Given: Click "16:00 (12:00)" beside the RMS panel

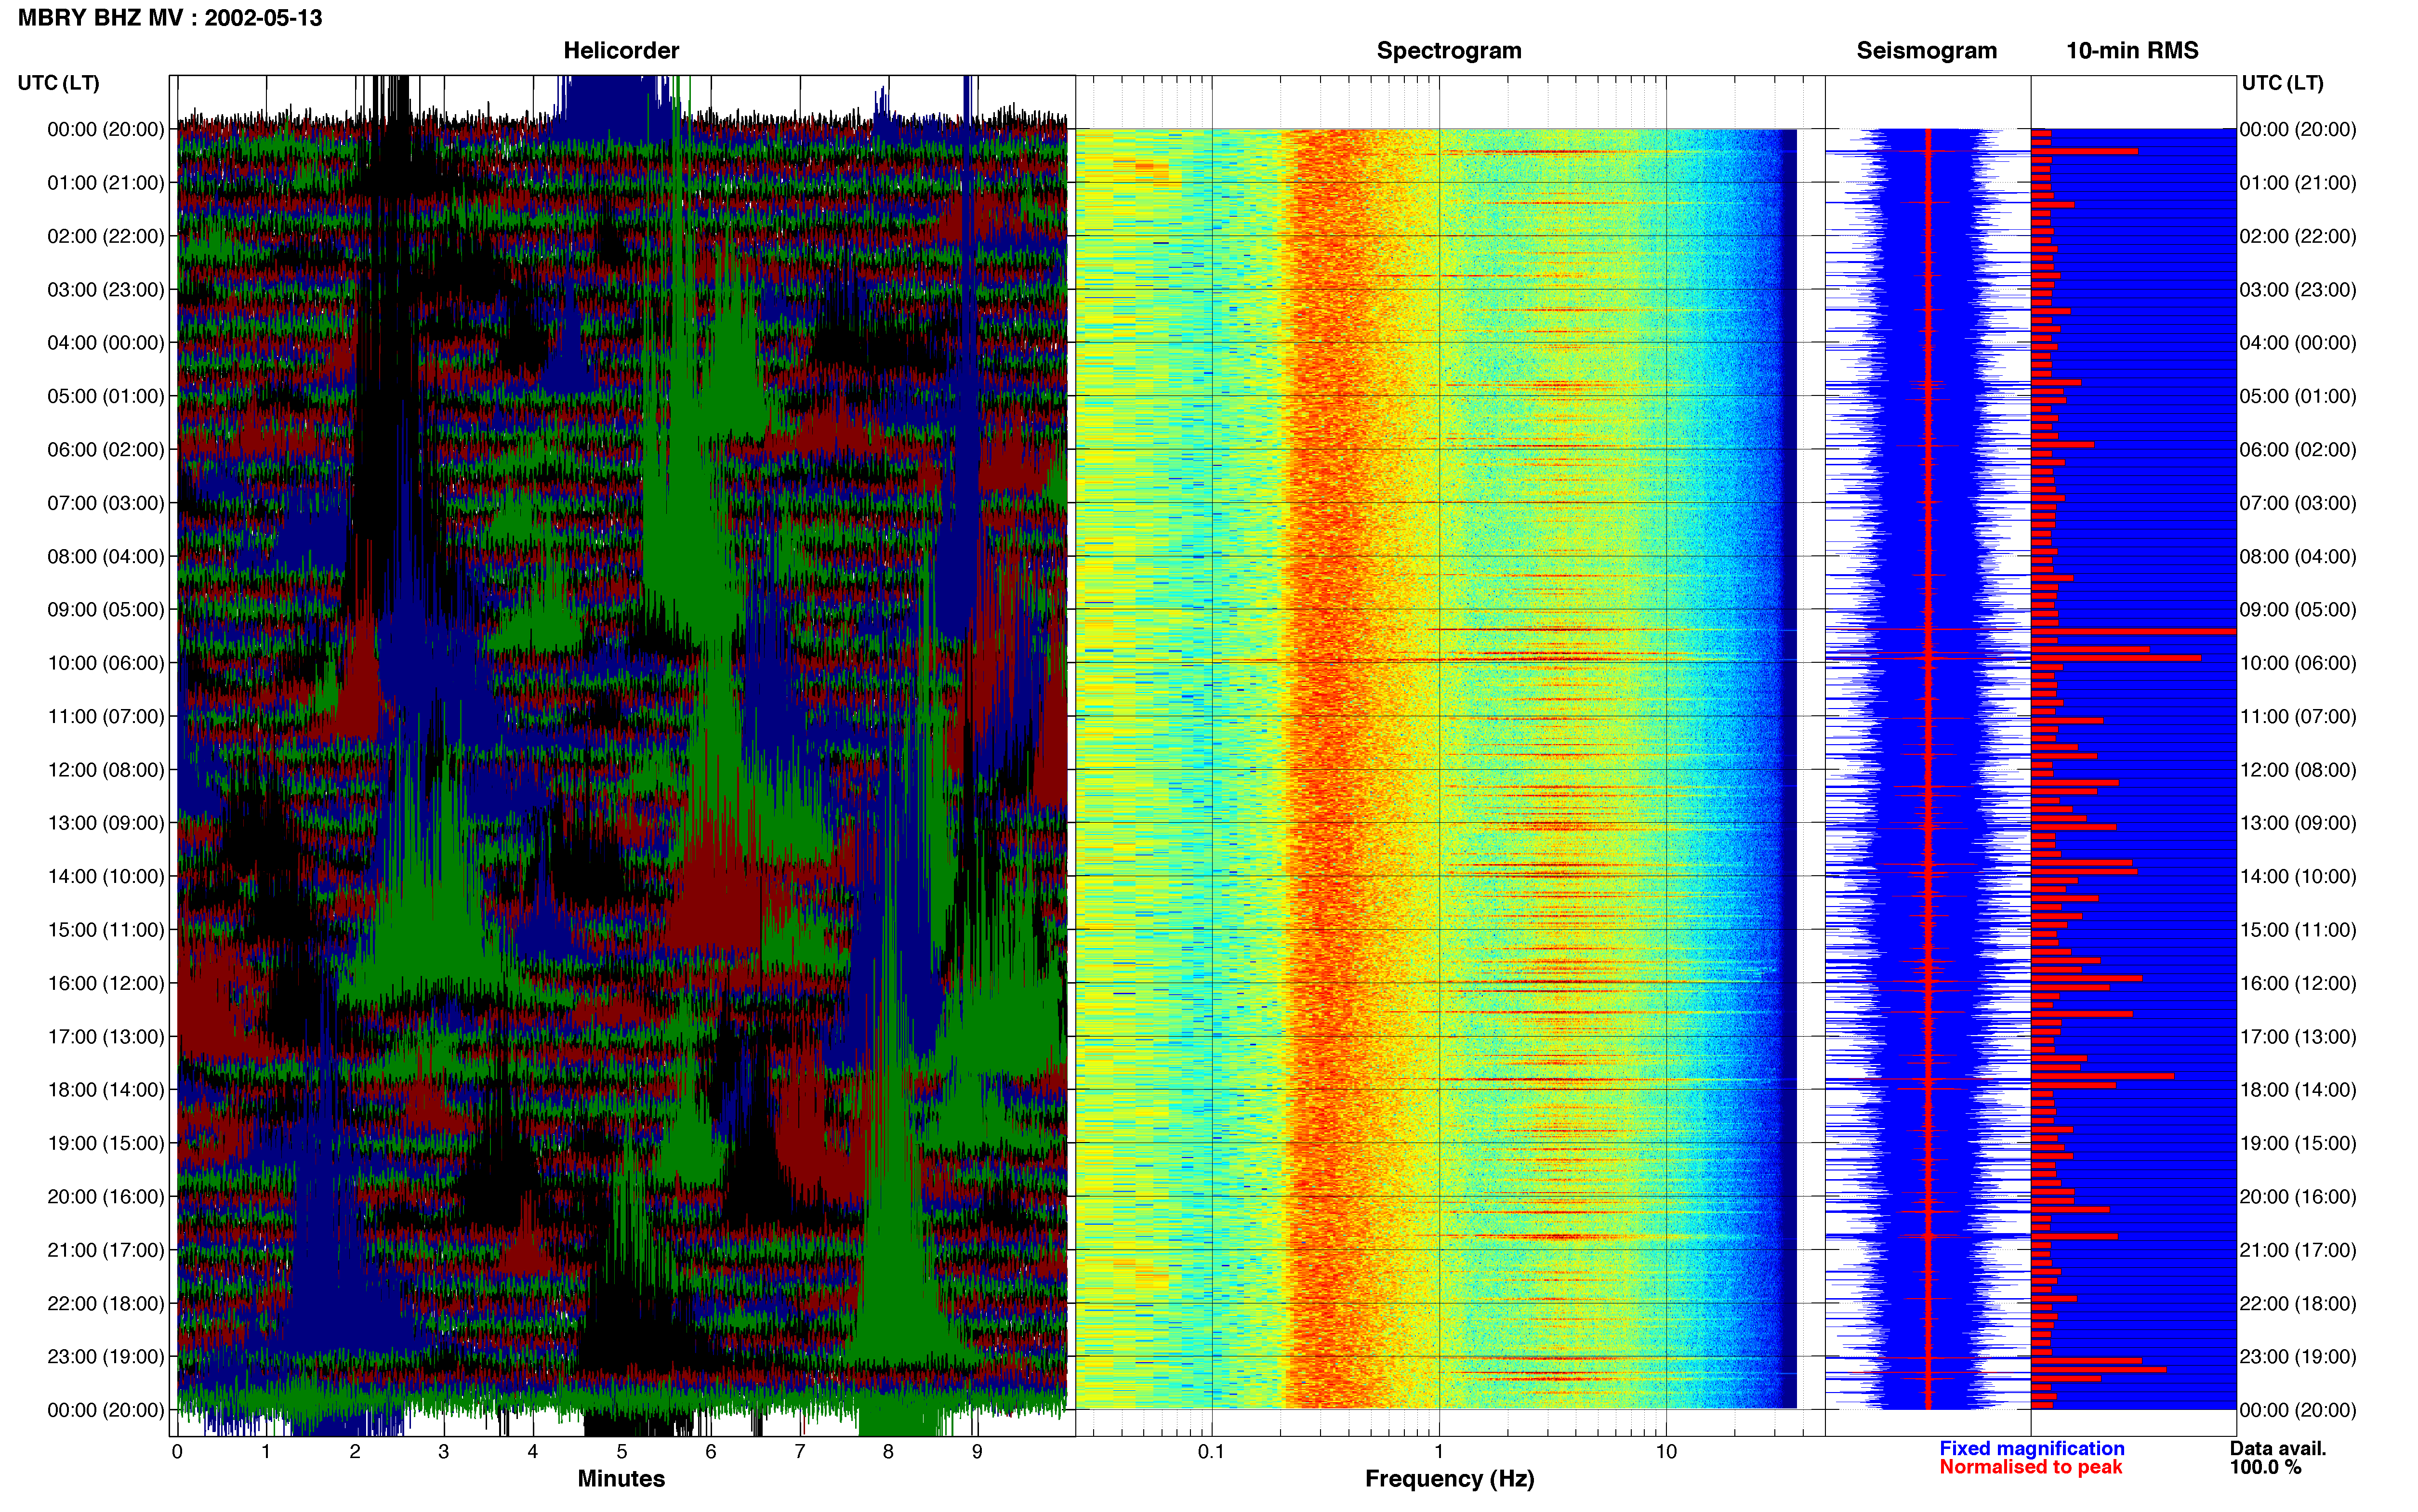Looking at the screenshot, I should pyautogui.click(x=2298, y=983).
